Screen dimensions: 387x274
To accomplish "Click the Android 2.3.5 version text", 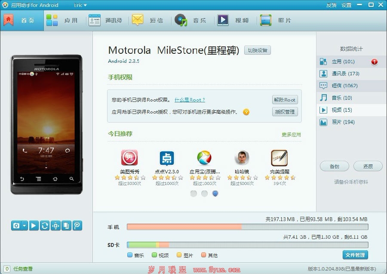I will tap(124, 61).
